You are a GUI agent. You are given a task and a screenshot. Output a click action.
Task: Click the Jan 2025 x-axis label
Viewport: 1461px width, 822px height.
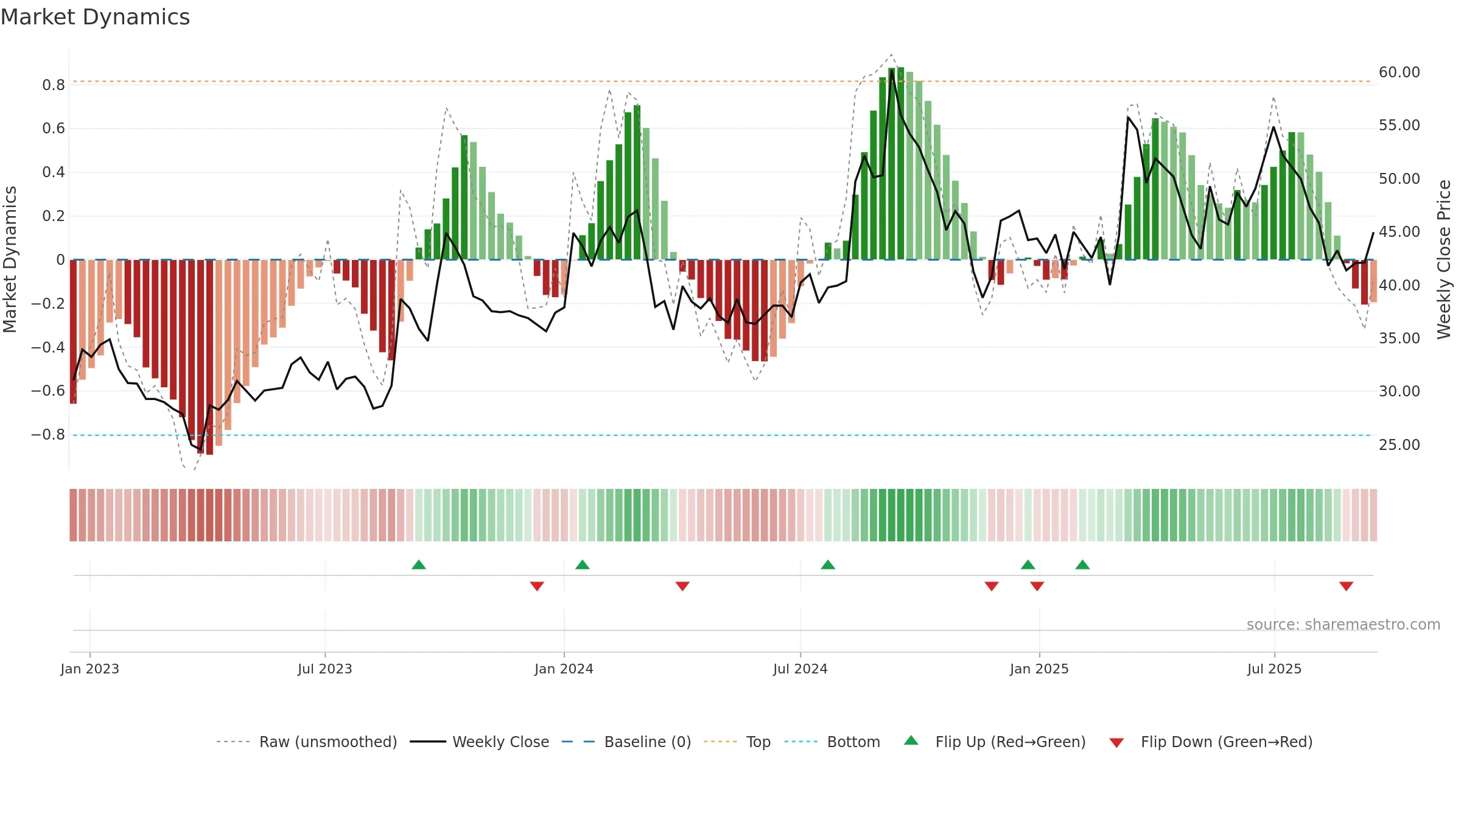tap(1039, 669)
